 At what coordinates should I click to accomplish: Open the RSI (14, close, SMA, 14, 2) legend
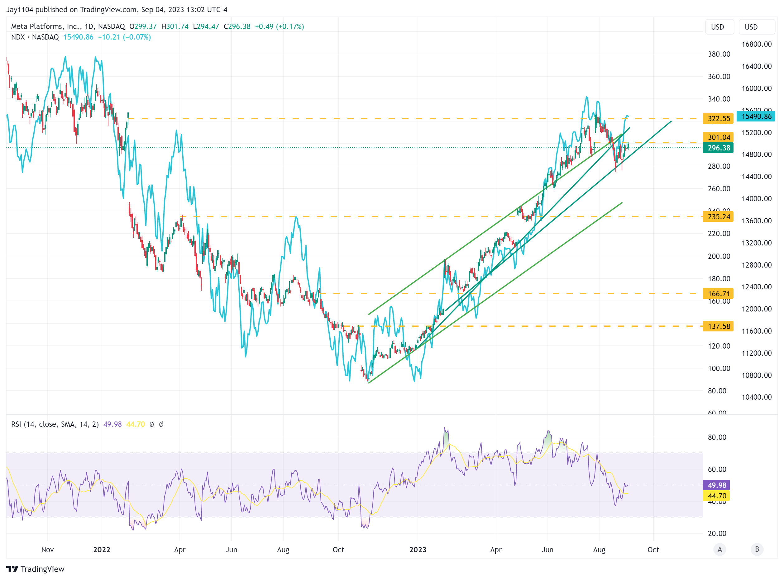(x=55, y=425)
